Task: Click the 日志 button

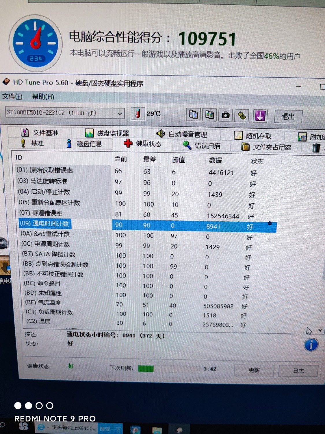Action: (298, 371)
